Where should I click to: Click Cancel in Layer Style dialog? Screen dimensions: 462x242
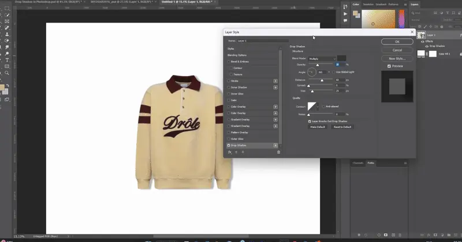(397, 50)
